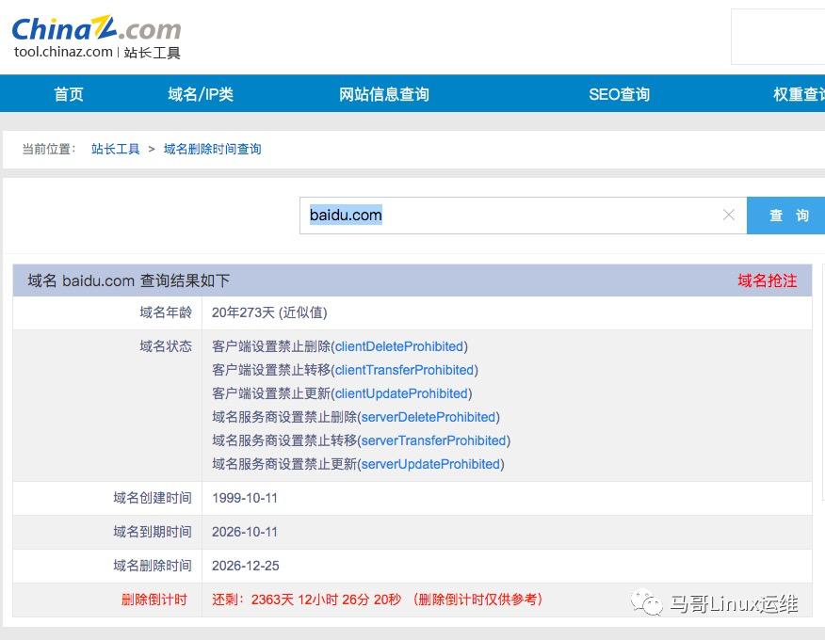Click the domain age value 20年273天
The width and height of the screenshot is (825, 640).
(x=243, y=312)
